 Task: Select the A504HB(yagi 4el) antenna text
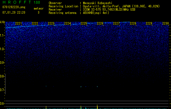(96, 13)
